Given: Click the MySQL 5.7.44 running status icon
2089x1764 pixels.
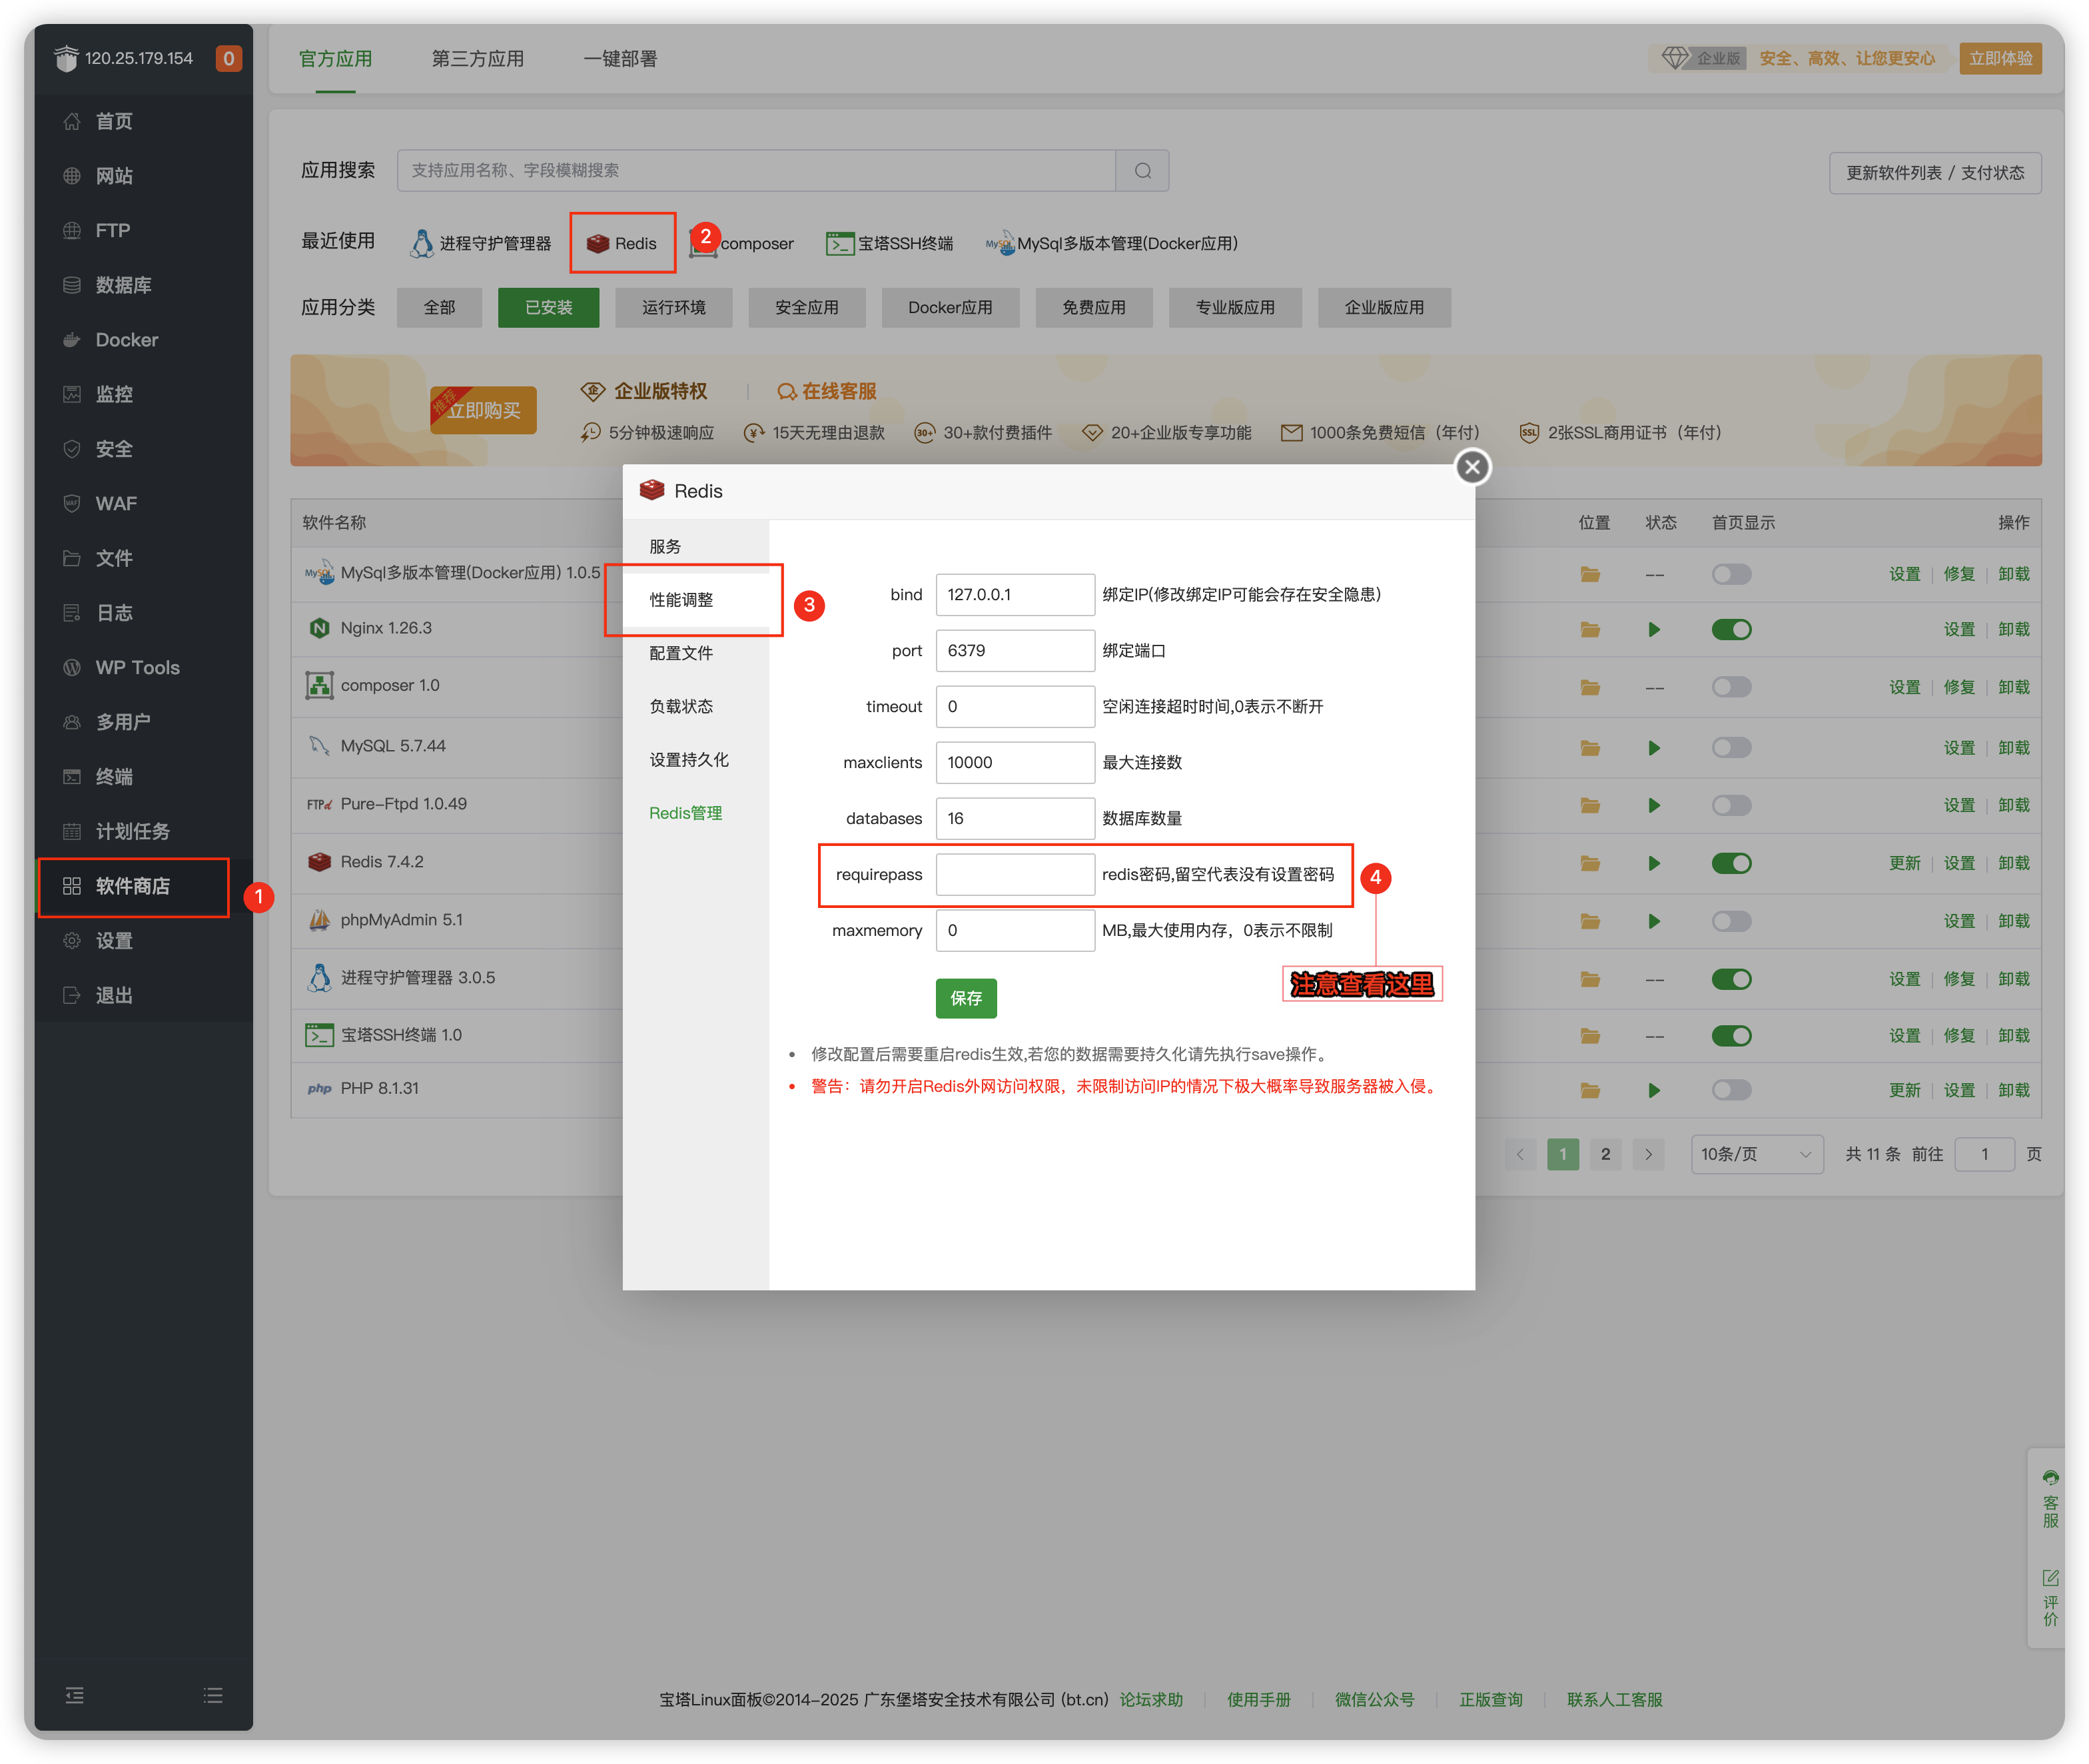Looking at the screenshot, I should (x=1654, y=748).
